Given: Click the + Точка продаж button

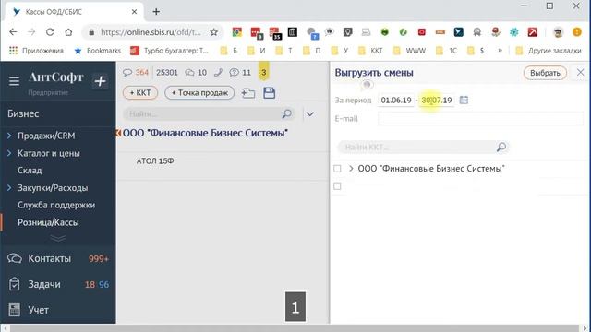Looking at the screenshot, I should 199,92.
